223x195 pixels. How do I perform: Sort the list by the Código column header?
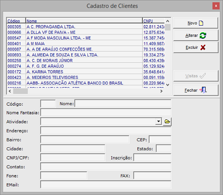(x=16, y=21)
